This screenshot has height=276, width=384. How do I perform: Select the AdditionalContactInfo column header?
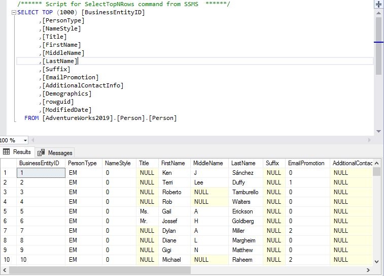point(351,163)
